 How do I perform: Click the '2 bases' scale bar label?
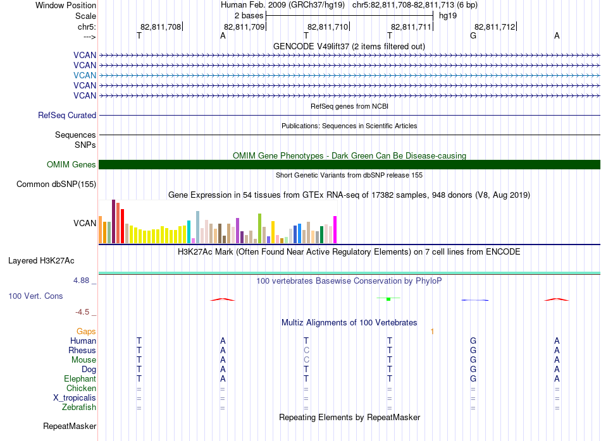point(249,16)
